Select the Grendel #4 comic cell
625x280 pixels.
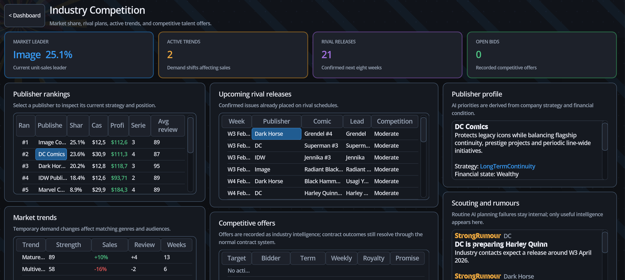(322, 134)
